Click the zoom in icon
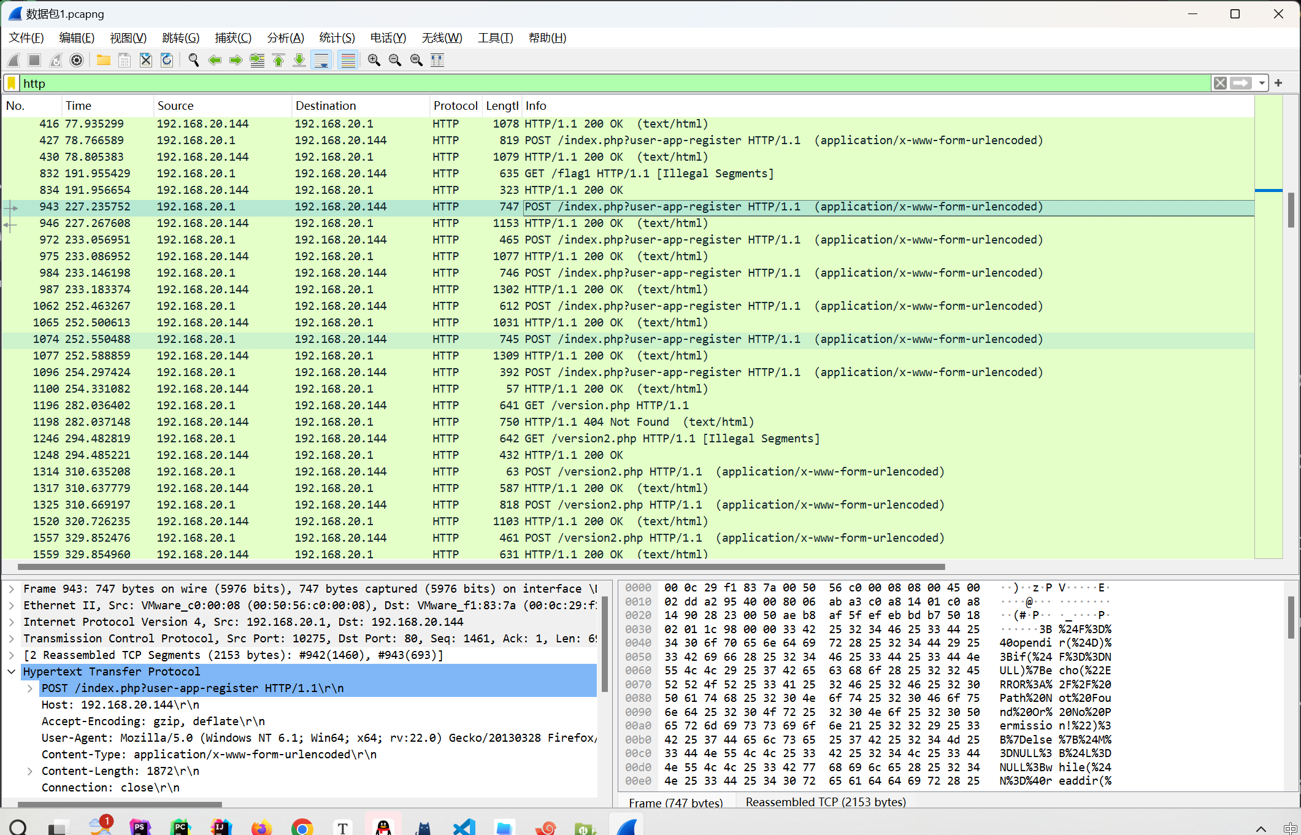 [374, 60]
